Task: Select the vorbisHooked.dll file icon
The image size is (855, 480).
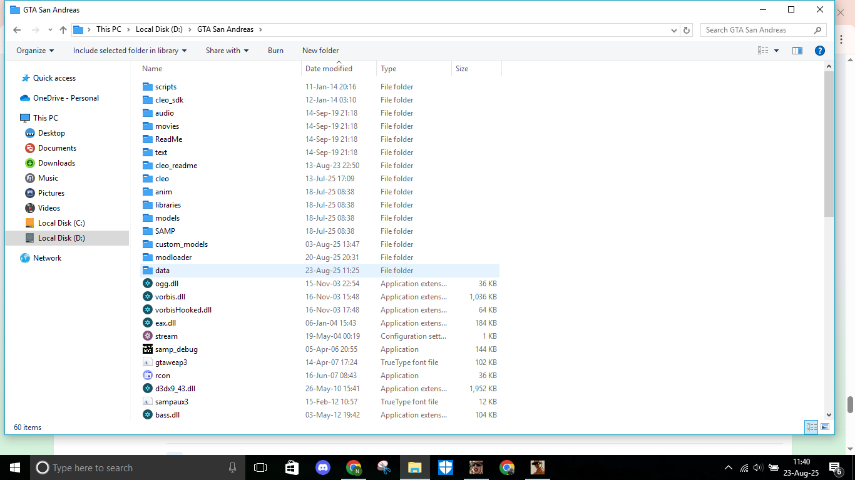Action: (x=148, y=310)
